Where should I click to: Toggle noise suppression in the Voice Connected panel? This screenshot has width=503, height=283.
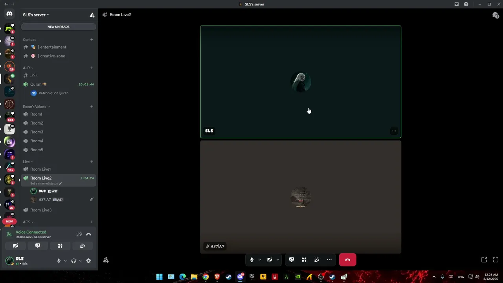(x=79, y=234)
